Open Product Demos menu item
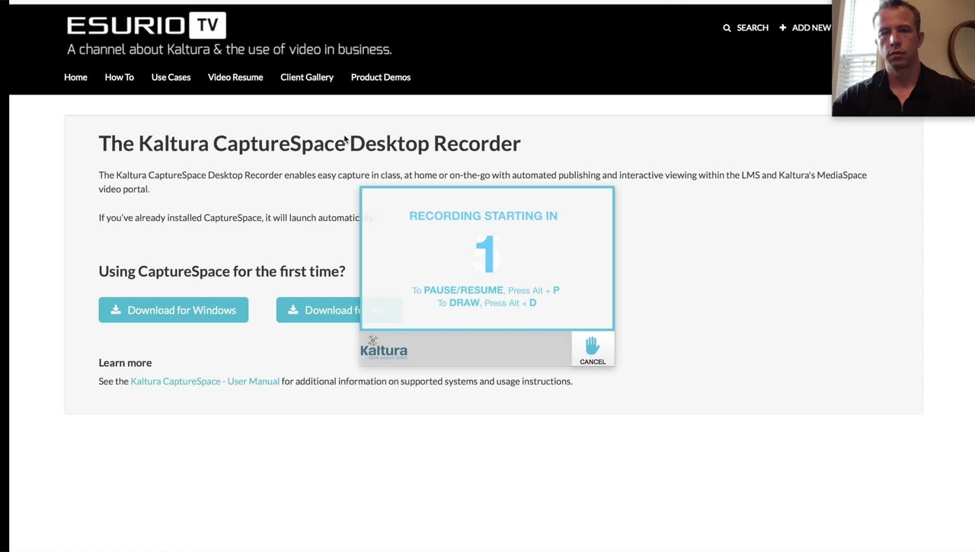 click(381, 77)
